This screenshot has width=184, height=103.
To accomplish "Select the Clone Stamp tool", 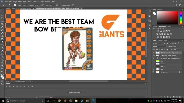I will 2,36.
